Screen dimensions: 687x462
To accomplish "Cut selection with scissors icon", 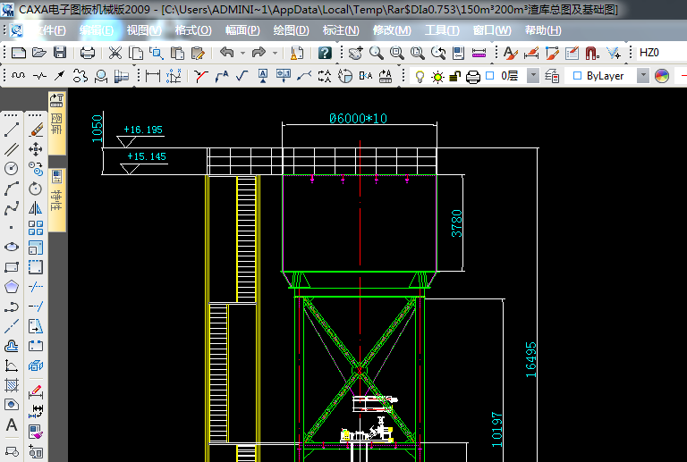I will click(115, 53).
